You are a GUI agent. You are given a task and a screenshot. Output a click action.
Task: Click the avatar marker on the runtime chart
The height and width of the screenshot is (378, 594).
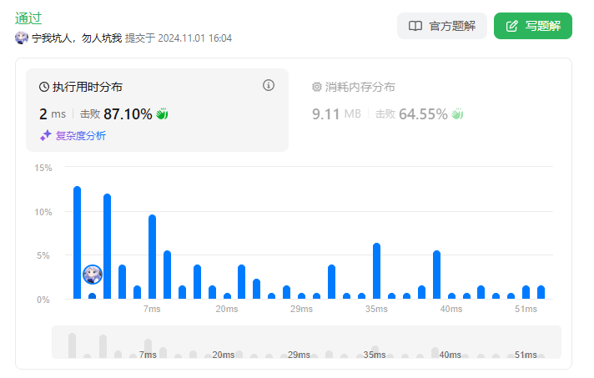pos(93,274)
